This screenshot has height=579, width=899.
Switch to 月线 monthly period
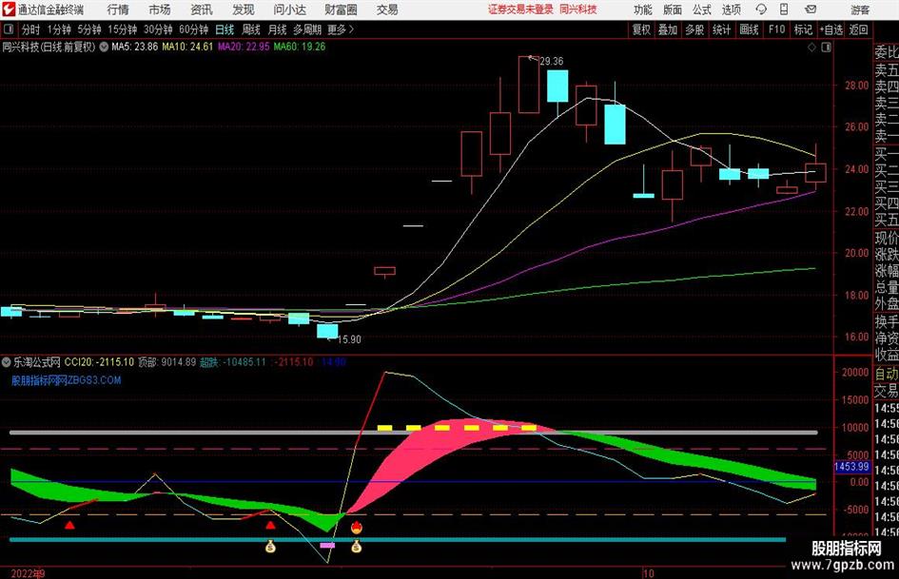pos(278,29)
